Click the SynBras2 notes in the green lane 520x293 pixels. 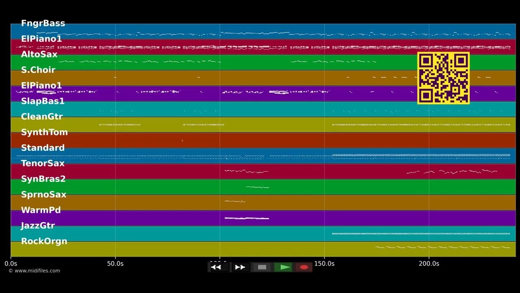pos(257,187)
